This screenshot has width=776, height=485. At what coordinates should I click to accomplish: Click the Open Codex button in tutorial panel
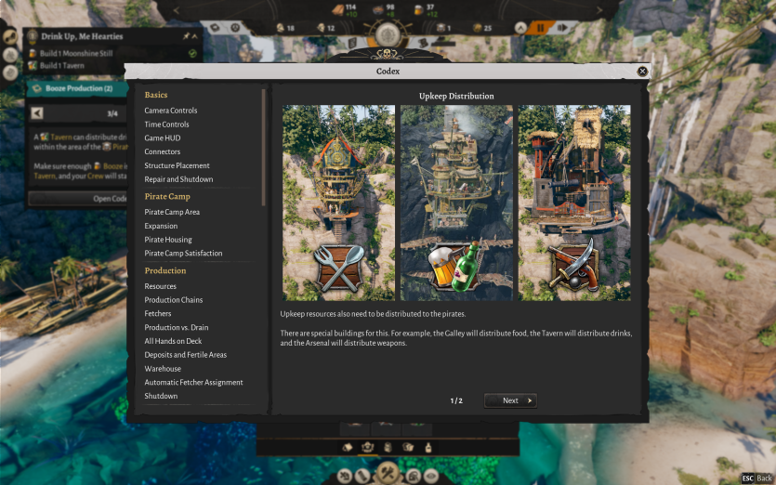coord(77,199)
